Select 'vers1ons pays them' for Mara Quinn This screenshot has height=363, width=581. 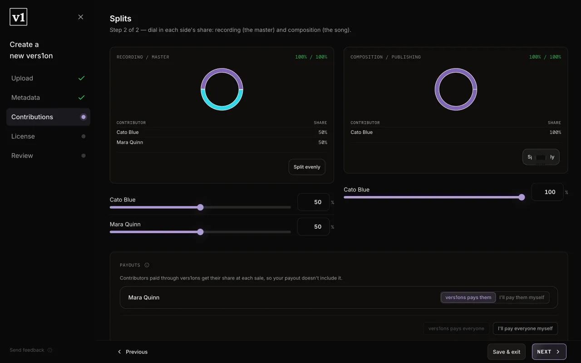[468, 298]
